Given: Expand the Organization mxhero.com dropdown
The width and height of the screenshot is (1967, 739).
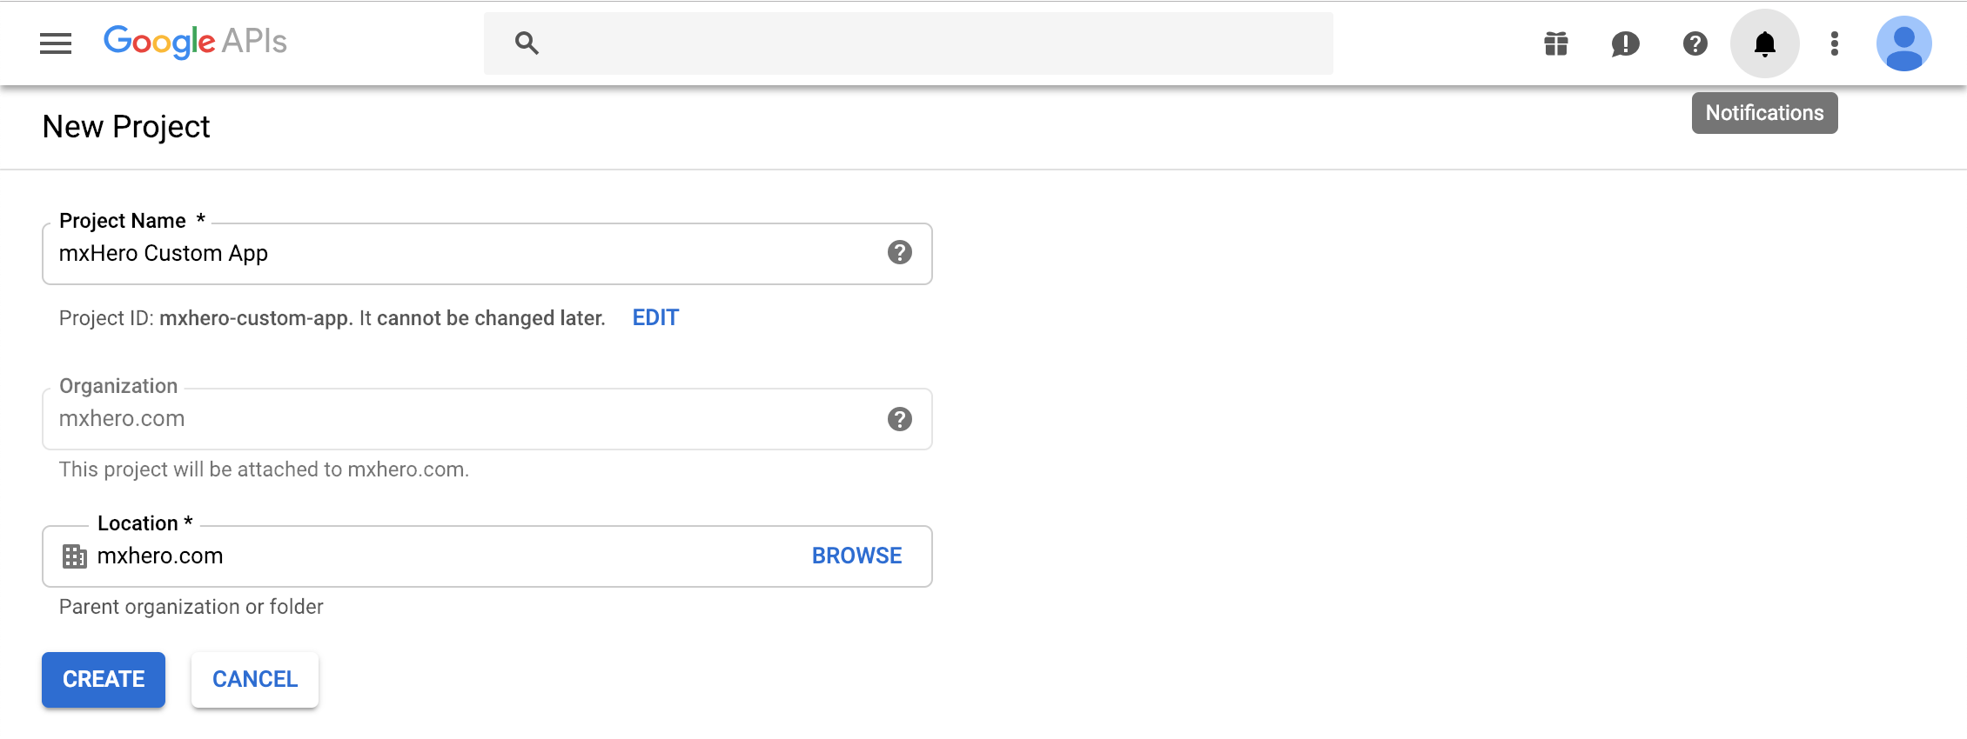Looking at the screenshot, I should (487, 419).
